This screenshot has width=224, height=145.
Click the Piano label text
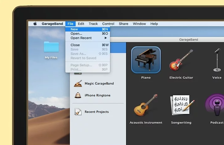[x=146, y=78]
